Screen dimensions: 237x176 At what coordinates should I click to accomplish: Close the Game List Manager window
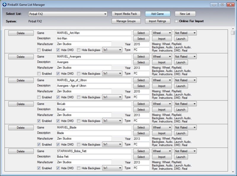tap(230, 5)
